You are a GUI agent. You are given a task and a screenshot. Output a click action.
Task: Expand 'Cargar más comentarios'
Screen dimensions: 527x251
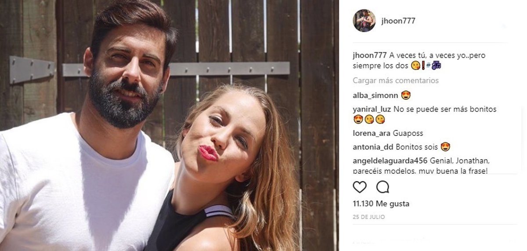coord(396,80)
